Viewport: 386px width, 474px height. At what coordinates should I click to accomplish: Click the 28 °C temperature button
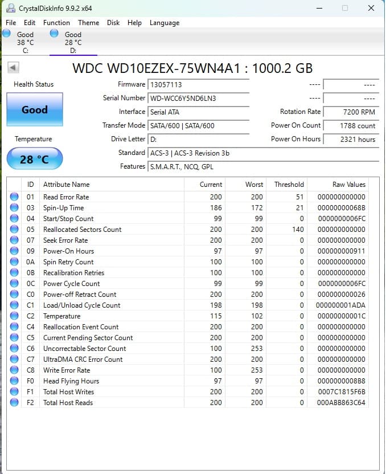[x=34, y=159]
